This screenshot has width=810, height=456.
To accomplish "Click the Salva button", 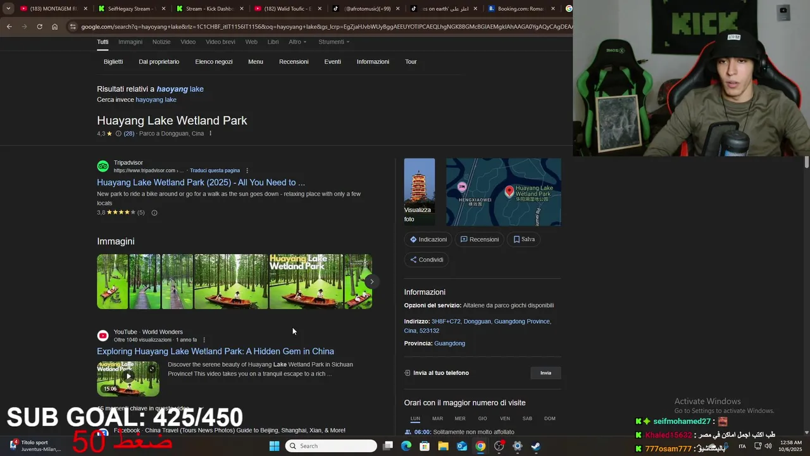I will (x=524, y=239).
